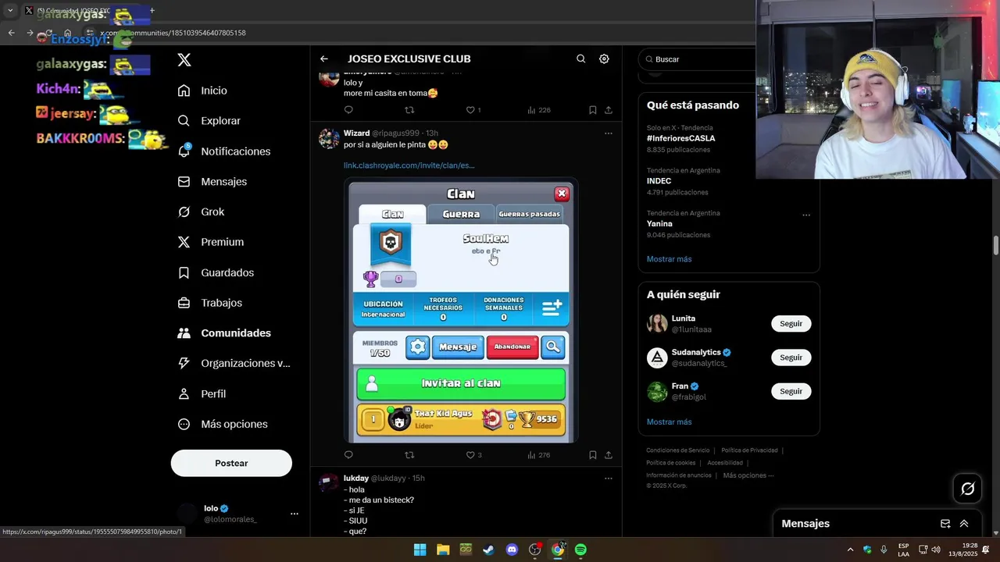
Task: Open Spotify from taskbar
Action: coord(580,550)
